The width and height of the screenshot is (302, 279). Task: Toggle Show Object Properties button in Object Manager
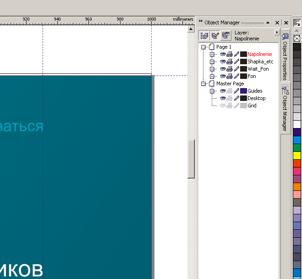[204, 36]
